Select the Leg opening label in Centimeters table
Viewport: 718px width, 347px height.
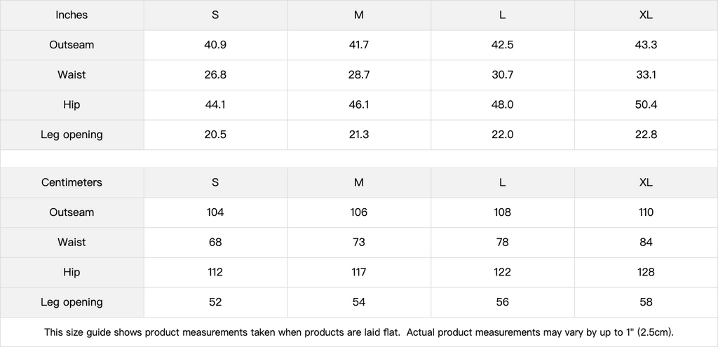point(72,302)
